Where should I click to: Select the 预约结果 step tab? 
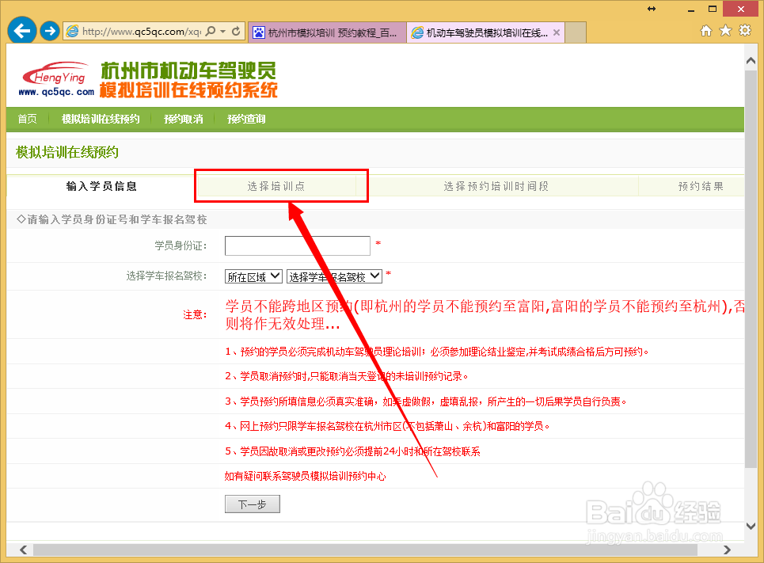(701, 186)
